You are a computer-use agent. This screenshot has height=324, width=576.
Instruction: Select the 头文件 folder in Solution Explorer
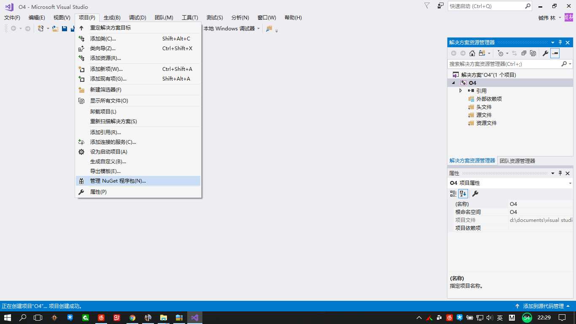click(x=484, y=107)
